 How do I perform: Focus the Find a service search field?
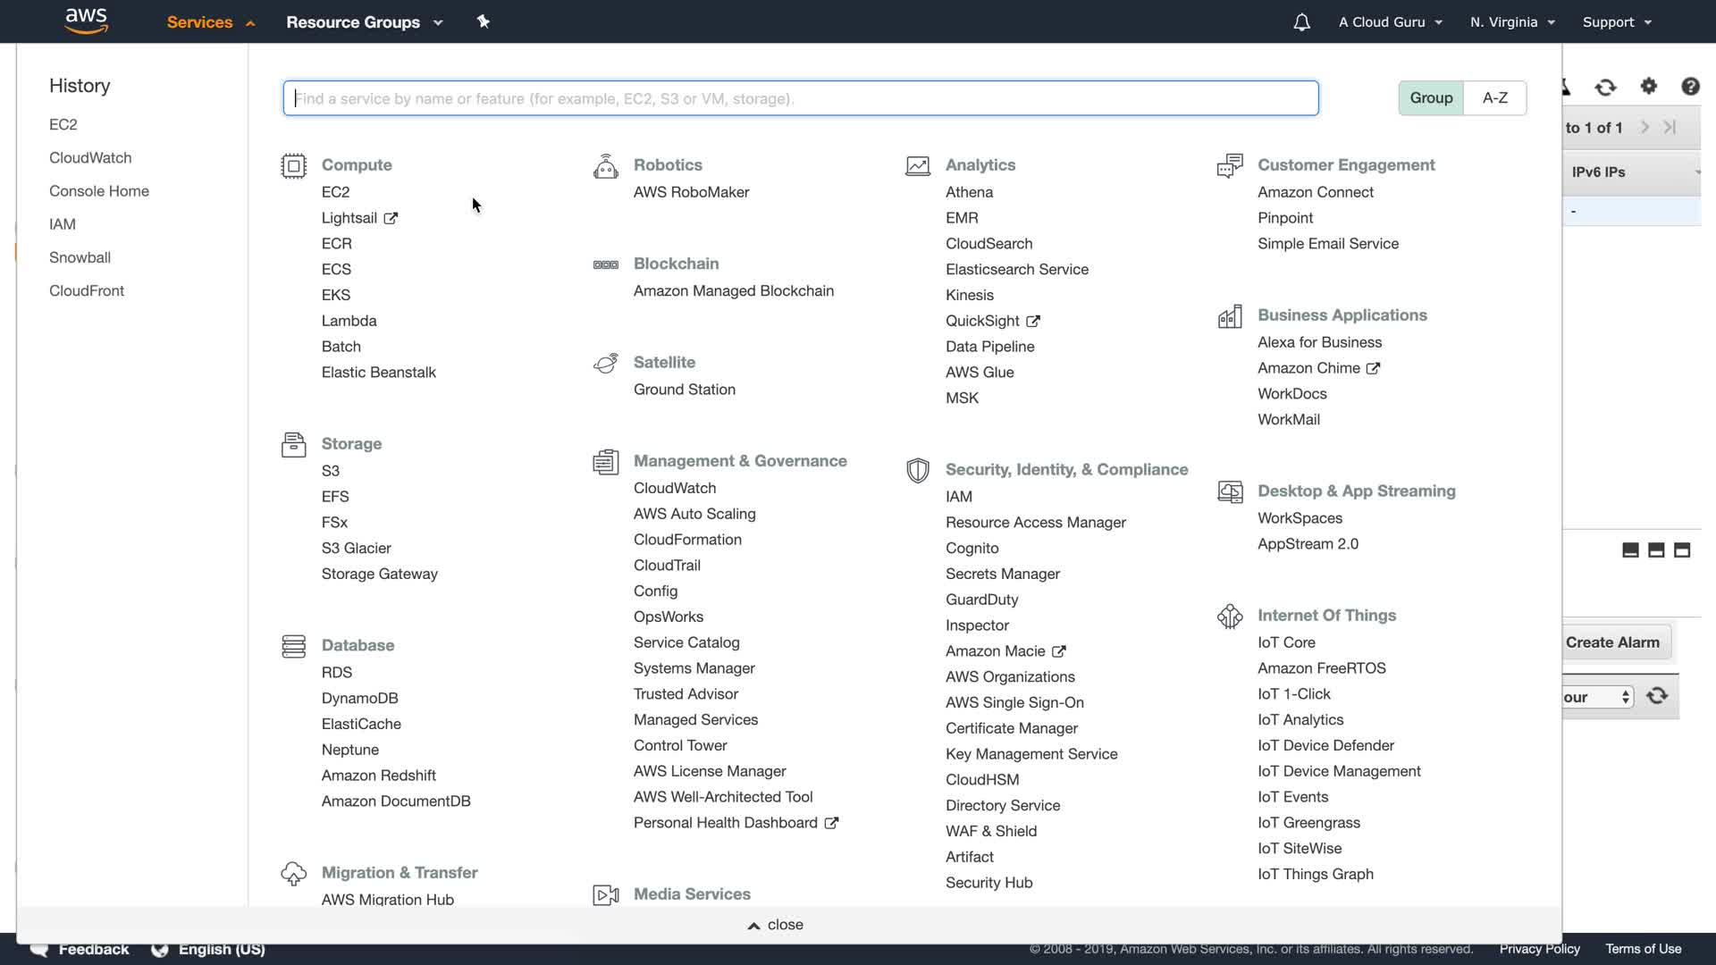[800, 98]
